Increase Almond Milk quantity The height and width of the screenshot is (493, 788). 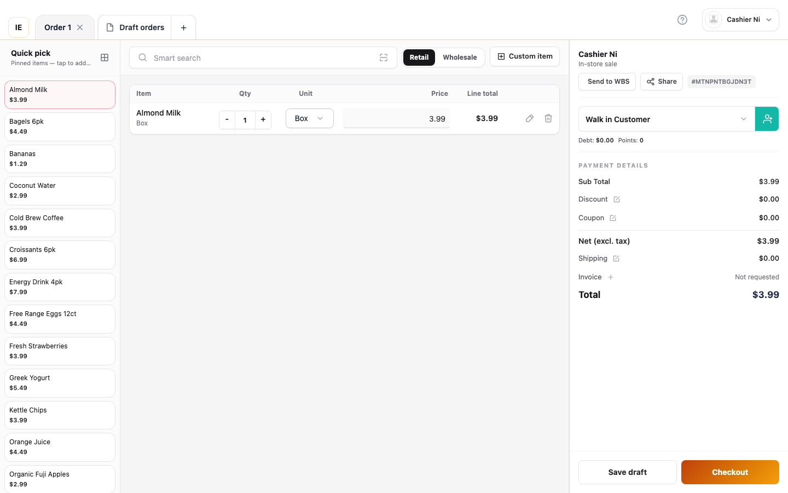pyautogui.click(x=263, y=119)
